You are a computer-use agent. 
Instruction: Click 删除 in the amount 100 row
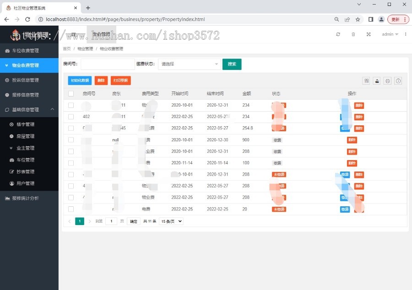pos(352,163)
